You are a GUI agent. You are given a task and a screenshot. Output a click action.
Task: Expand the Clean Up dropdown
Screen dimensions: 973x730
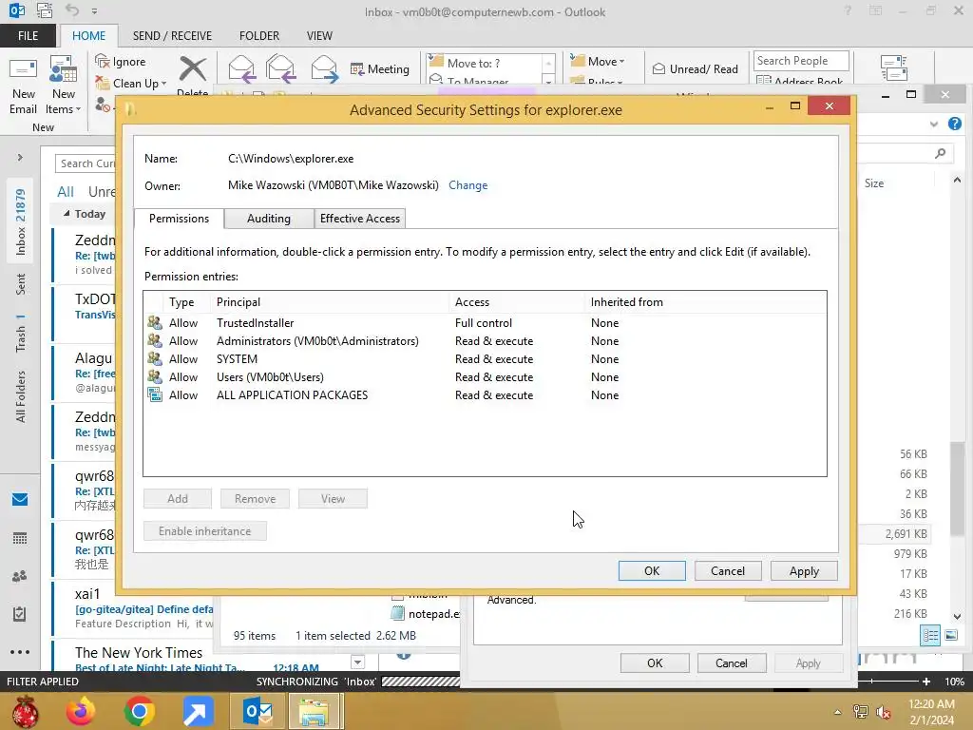point(163,84)
